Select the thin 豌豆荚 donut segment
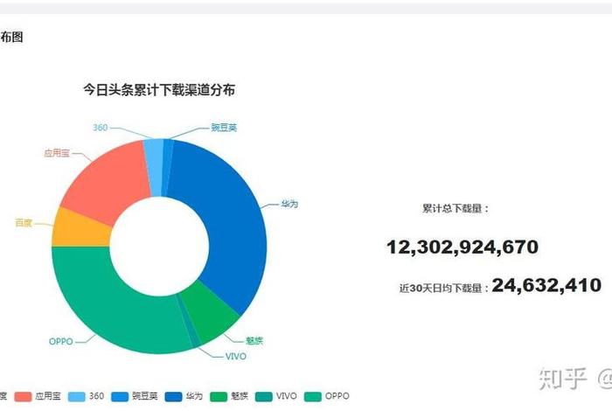This screenshot has height=411, width=612. 166,168
